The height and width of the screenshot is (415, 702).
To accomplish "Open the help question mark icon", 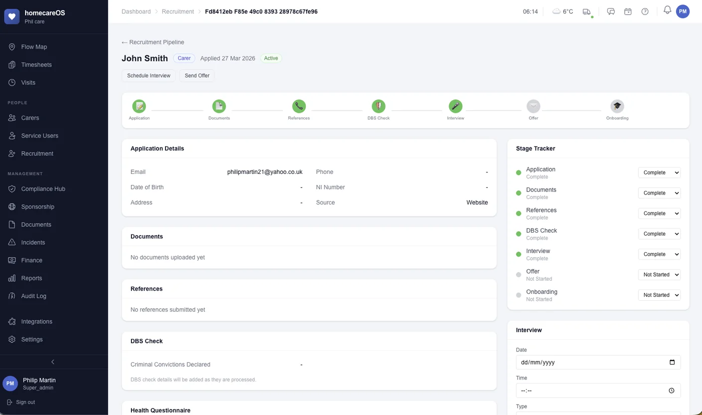I will 645,12.
